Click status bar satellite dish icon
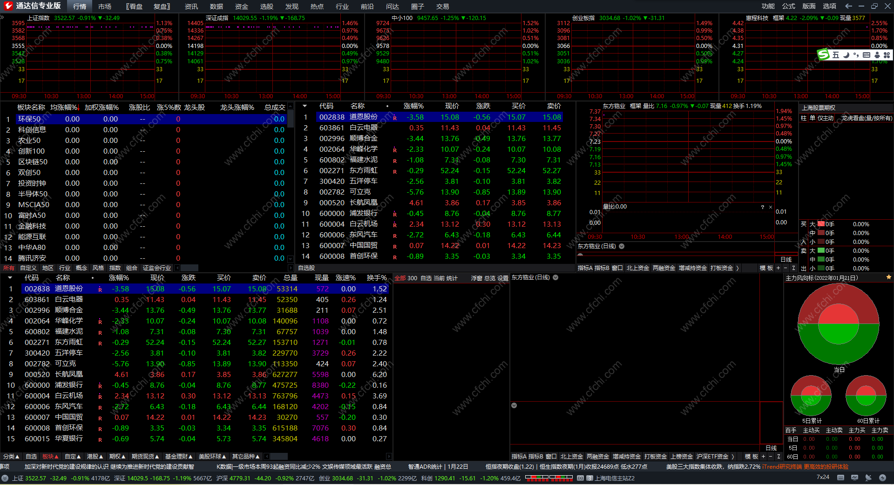 pyautogui.click(x=868, y=478)
